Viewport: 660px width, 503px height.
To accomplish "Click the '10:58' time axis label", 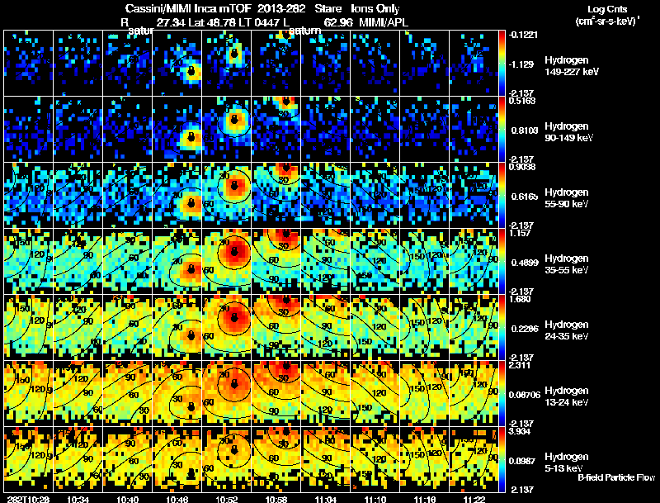I will point(276,499).
